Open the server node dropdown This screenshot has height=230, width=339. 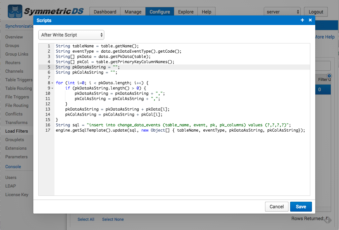click(282, 12)
